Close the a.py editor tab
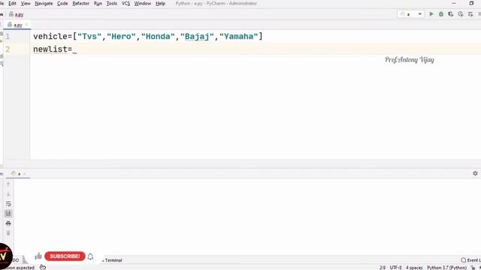The width and height of the screenshot is (481, 270). pos(27,25)
